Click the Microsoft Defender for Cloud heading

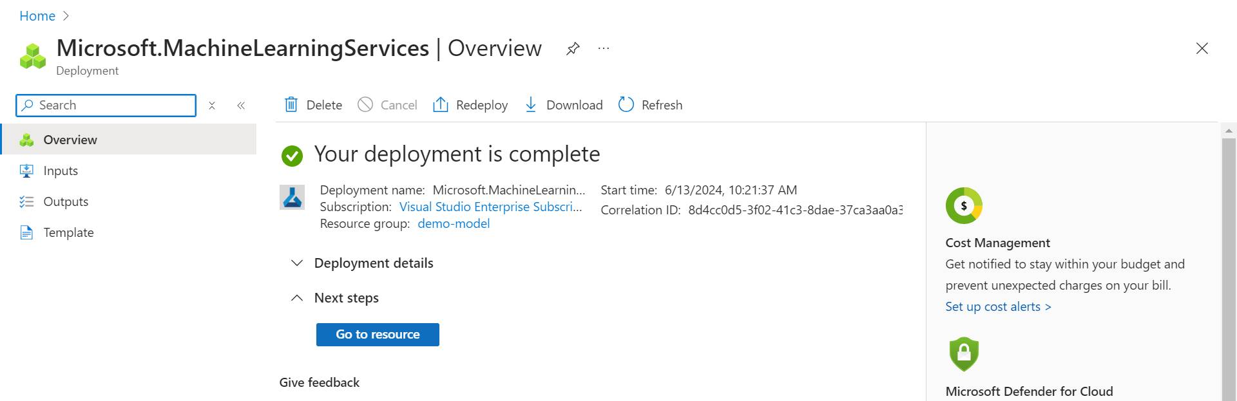[x=1029, y=391]
